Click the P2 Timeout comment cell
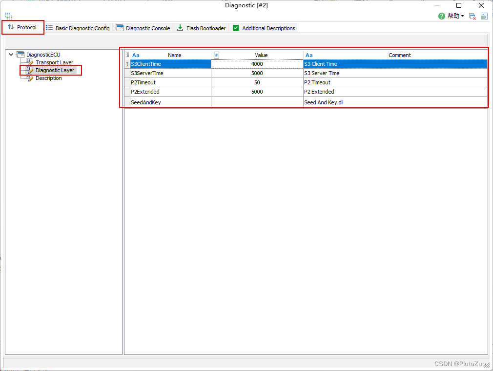Screen dimensions: 493x371 (x=395, y=82)
